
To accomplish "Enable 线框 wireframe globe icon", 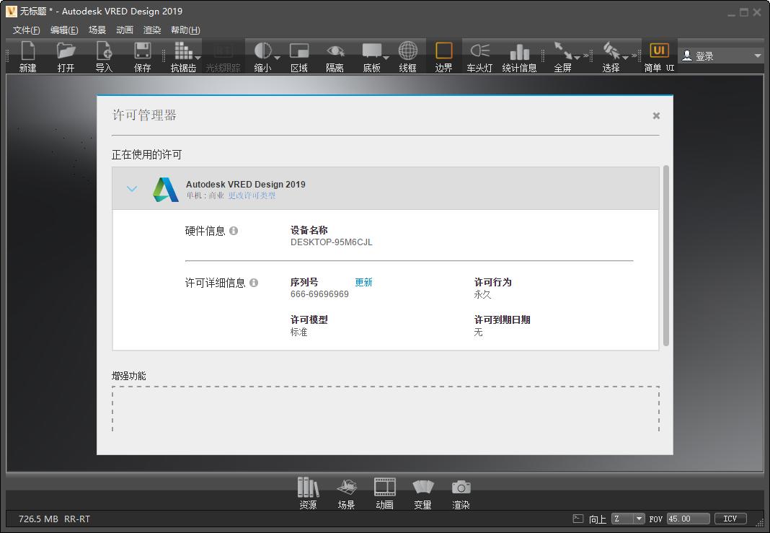I will (x=407, y=50).
